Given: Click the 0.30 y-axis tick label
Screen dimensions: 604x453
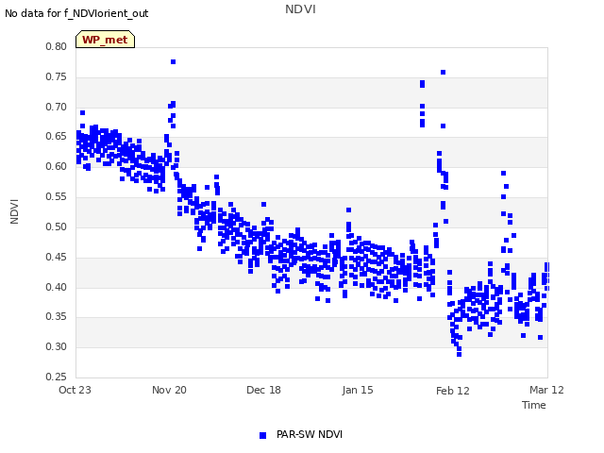Looking at the screenshot, I should coord(57,346).
